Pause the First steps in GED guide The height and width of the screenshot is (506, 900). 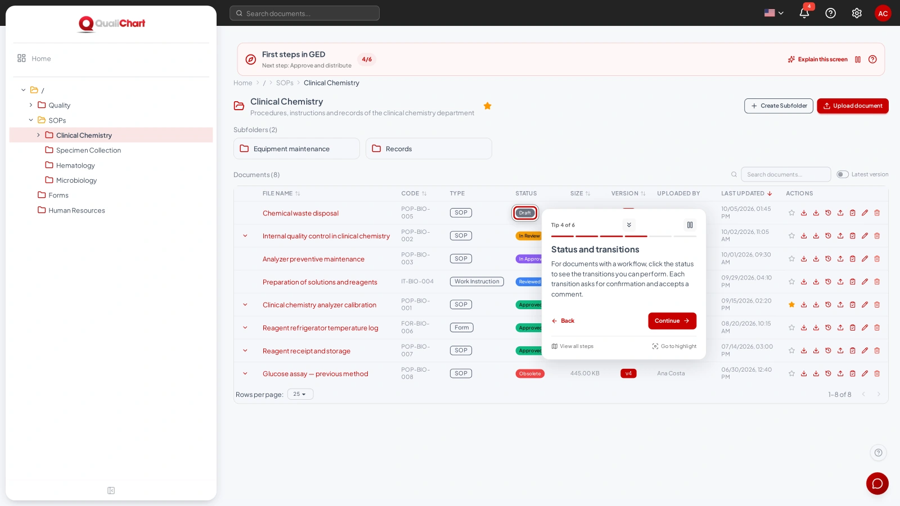coord(858,60)
